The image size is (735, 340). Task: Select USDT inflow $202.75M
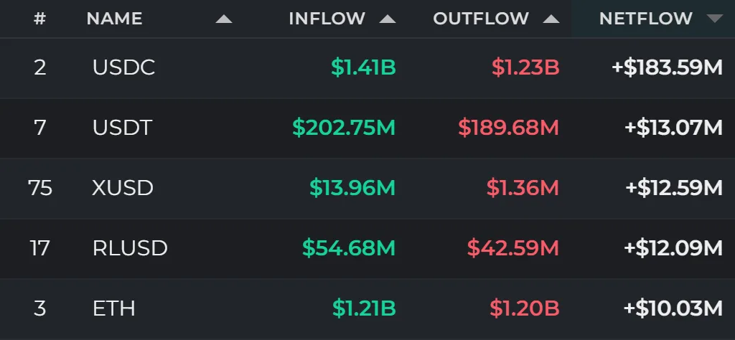[344, 128]
